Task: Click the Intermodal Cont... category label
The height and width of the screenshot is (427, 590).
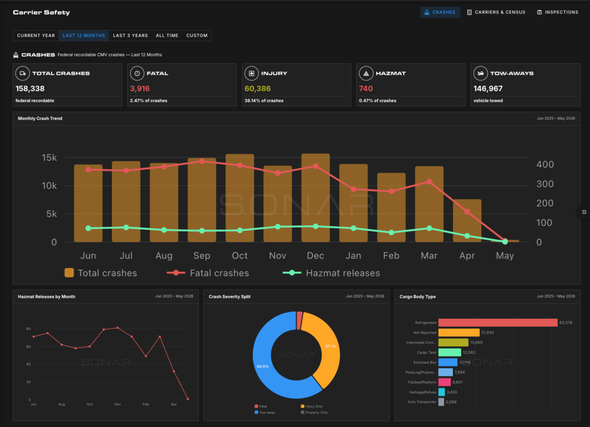Action: [x=421, y=342]
